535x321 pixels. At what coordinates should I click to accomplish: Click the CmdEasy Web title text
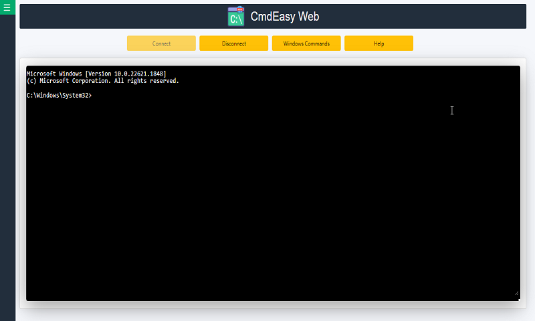pos(285,16)
